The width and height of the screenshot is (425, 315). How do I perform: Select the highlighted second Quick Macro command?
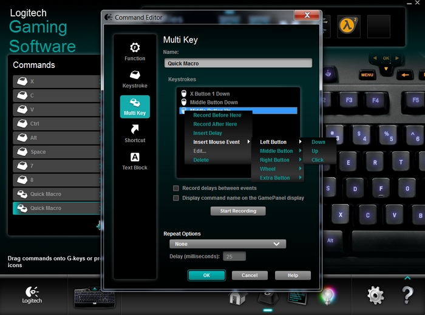tap(56, 208)
